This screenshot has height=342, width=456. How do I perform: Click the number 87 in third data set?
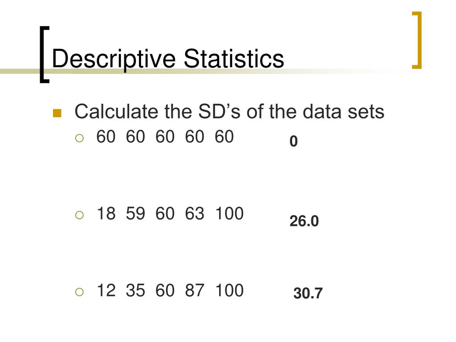(194, 290)
